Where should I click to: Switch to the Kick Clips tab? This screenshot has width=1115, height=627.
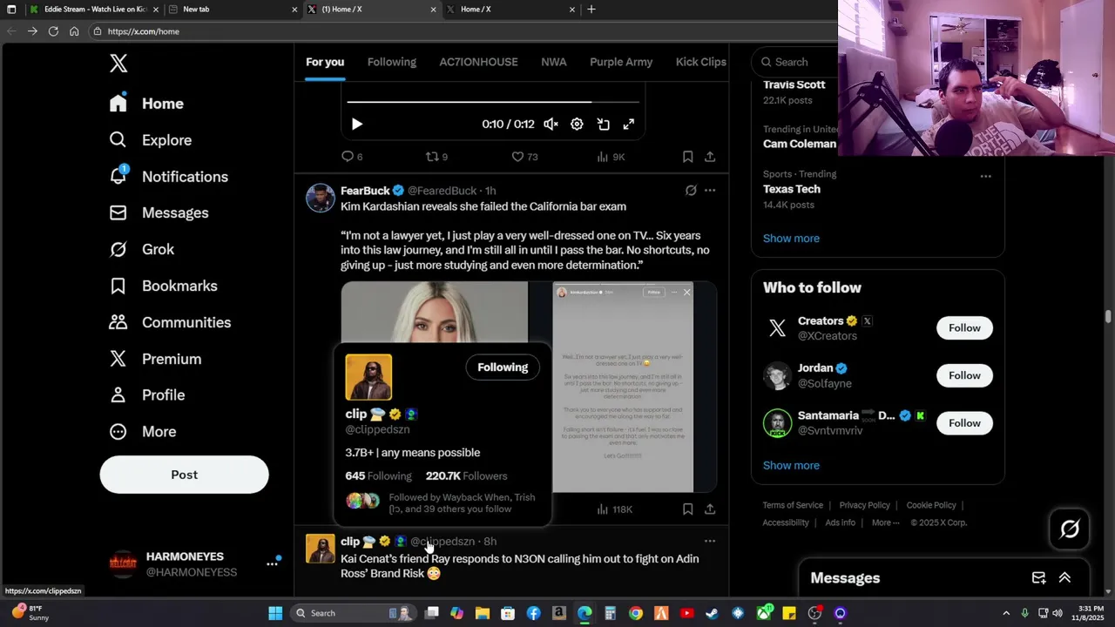point(700,62)
